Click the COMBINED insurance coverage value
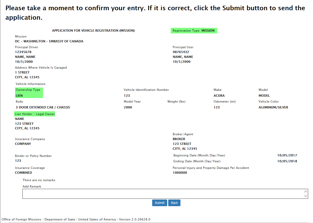This screenshot has height=223, width=313. click(x=23, y=173)
